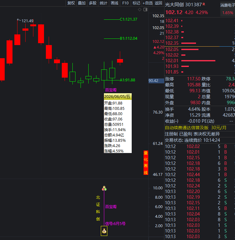Click the 净资 15.29 value
This screenshot has width=235, height=240.
click(x=195, y=115)
